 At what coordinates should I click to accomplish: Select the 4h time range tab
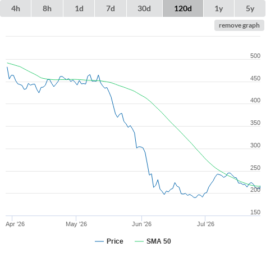[x=16, y=8]
